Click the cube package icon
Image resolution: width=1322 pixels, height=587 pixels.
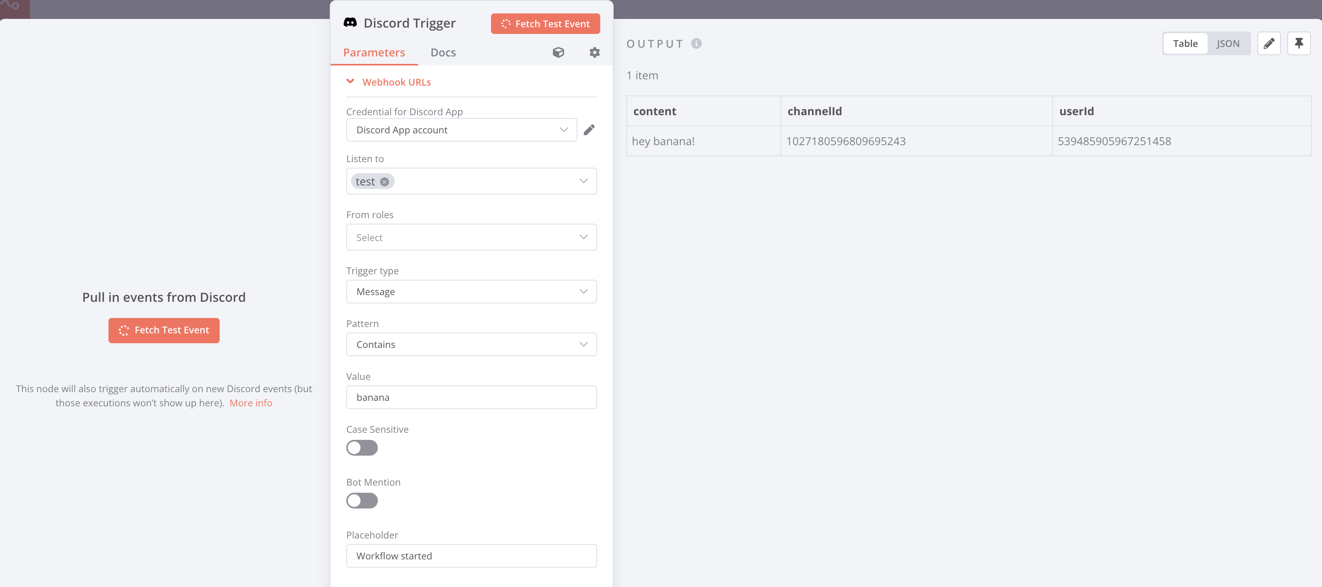(558, 52)
